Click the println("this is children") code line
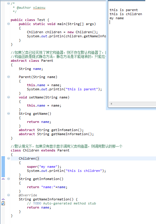Image resolution: width=156 pixels, height=224 pixels. [x=66, y=171]
